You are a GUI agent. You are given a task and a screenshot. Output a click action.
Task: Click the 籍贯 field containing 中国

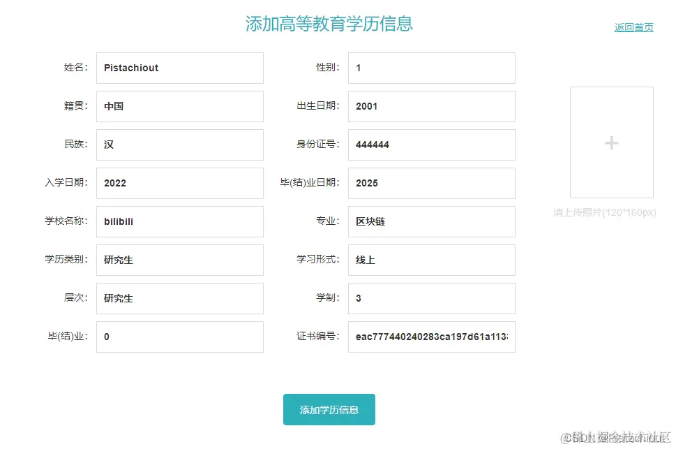pos(179,106)
